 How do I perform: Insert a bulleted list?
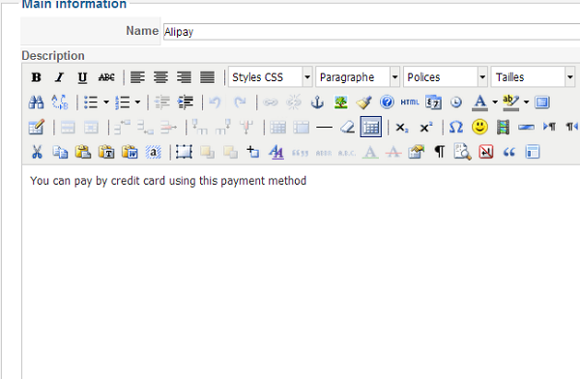[x=91, y=102]
